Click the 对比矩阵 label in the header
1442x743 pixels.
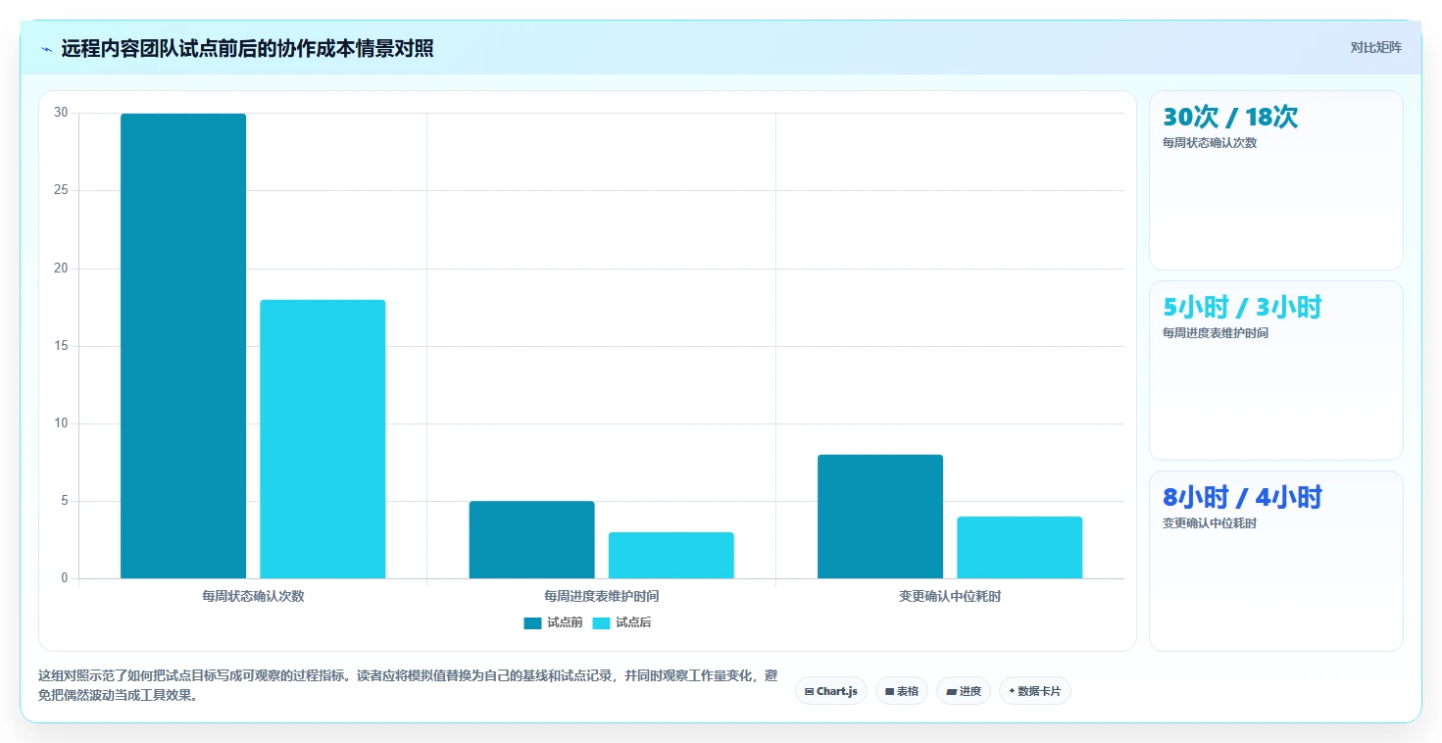[1375, 47]
